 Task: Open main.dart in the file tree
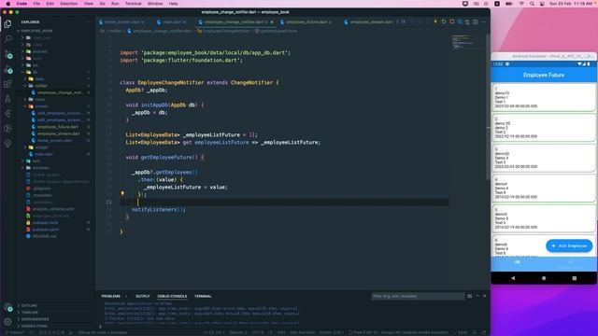44,154
